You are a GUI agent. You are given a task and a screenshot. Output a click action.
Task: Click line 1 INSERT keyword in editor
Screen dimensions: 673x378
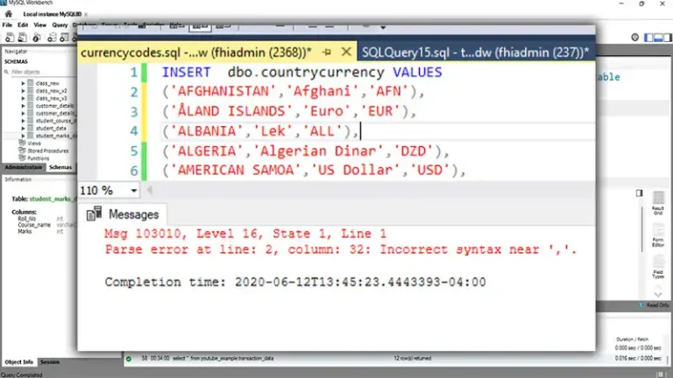[x=186, y=72]
